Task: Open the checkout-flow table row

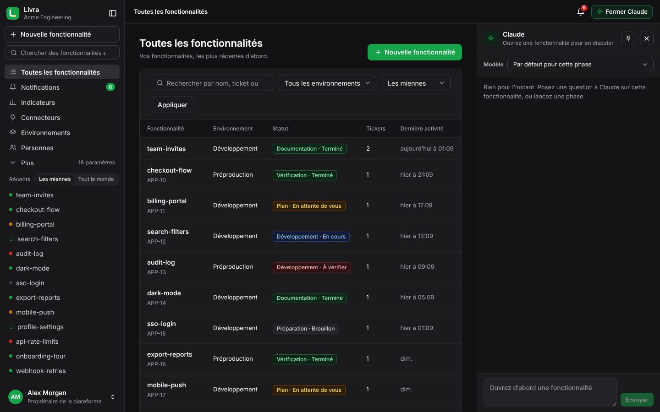Action: pyautogui.click(x=301, y=175)
